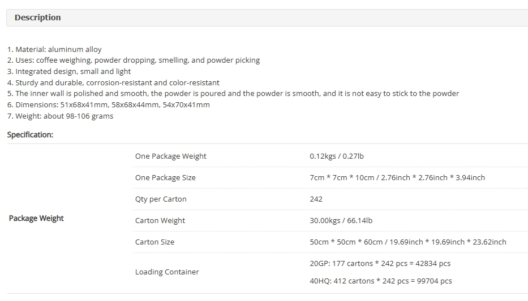This screenshot has width=528, height=301.
Task: Click the 0.12kgs / 0.27lb value
Action: point(336,156)
